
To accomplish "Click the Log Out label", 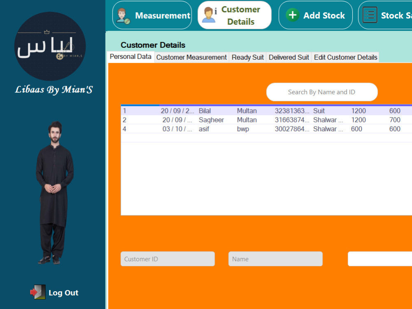I will pos(63,293).
